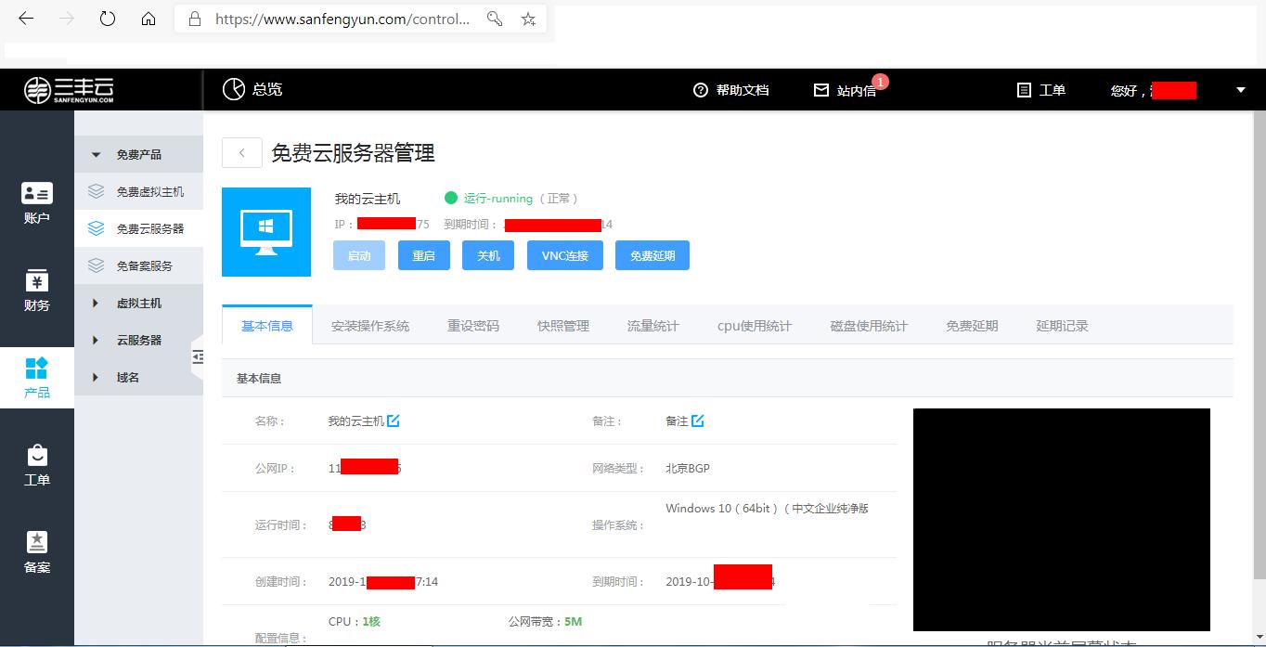Switch to the 安装操作系统 tab
This screenshot has height=647, width=1266.
pyautogui.click(x=370, y=326)
